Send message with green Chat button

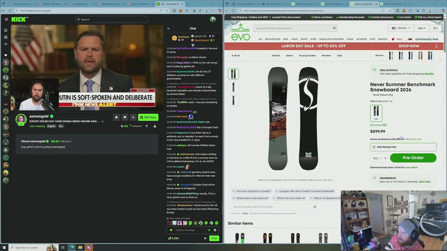(x=214, y=238)
